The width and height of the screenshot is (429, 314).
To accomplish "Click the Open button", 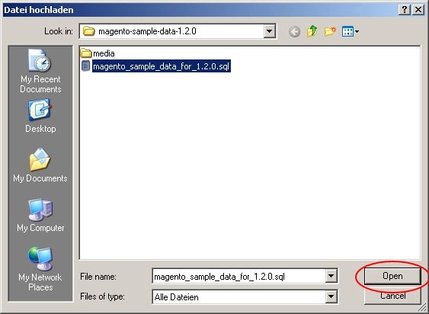I will pyautogui.click(x=392, y=276).
